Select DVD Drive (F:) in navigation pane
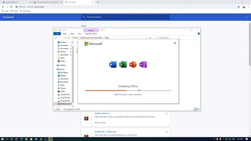 point(65,104)
